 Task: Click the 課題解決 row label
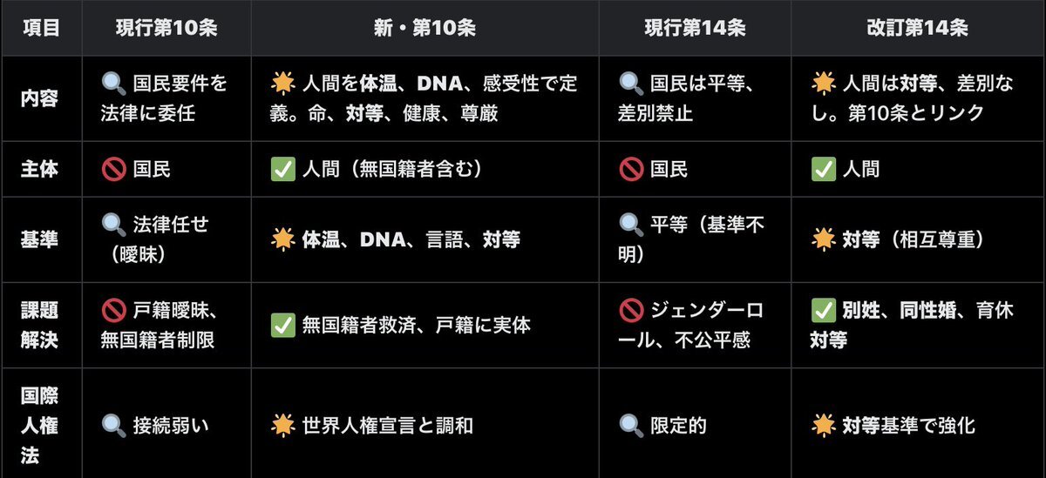(41, 326)
